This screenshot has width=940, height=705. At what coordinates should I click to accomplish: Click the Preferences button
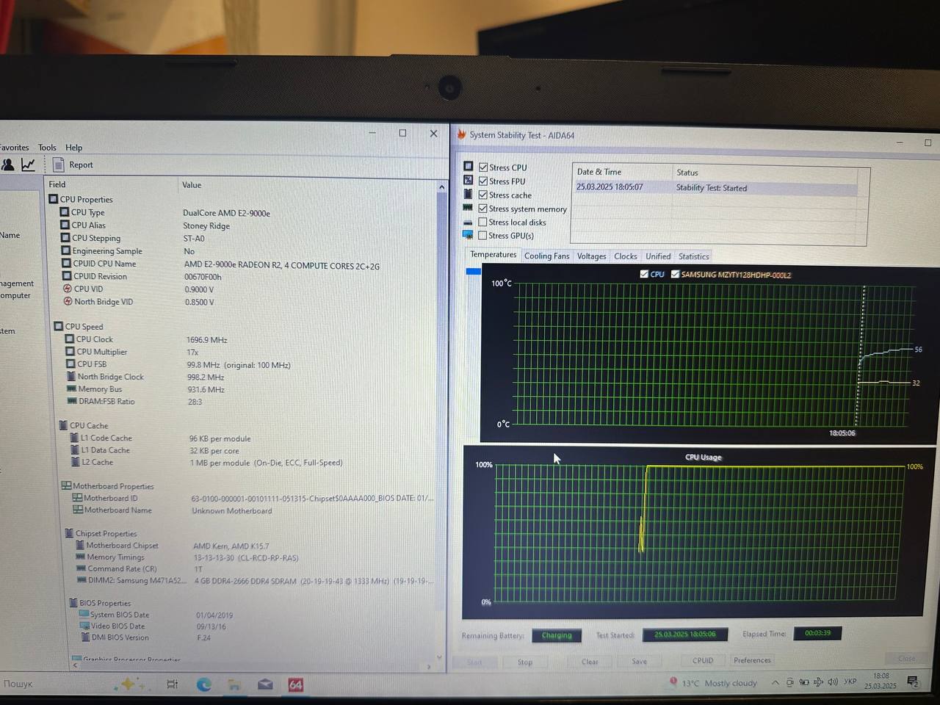click(752, 660)
